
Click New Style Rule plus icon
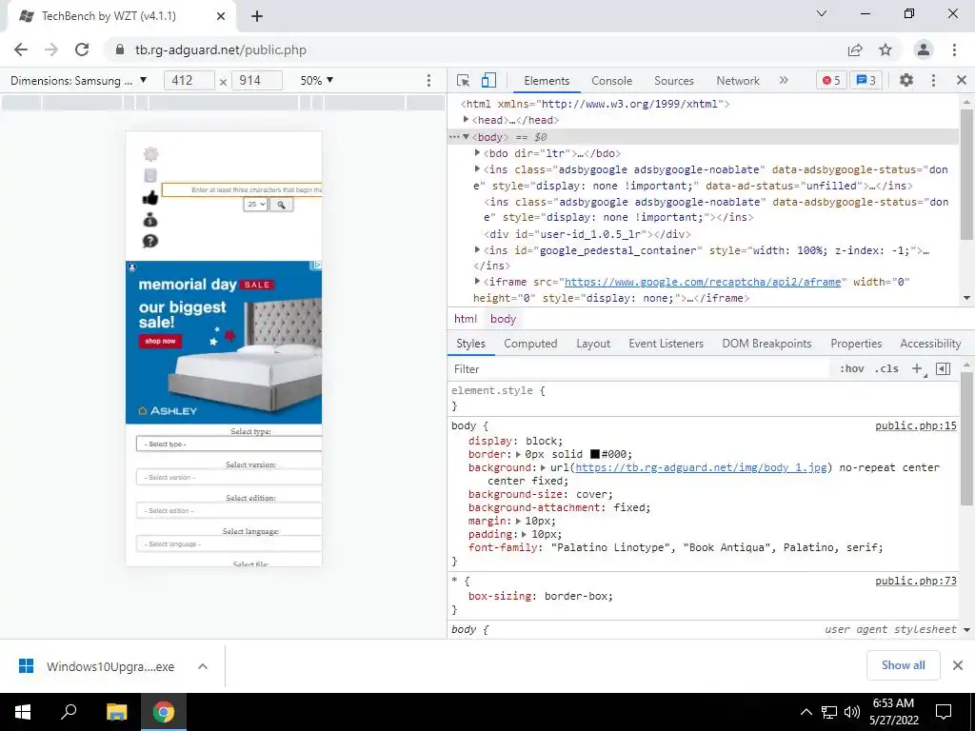(x=917, y=368)
